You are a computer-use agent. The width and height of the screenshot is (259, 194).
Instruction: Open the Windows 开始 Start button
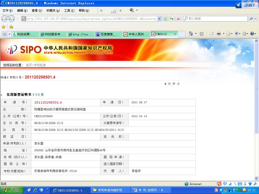click(x=12, y=190)
